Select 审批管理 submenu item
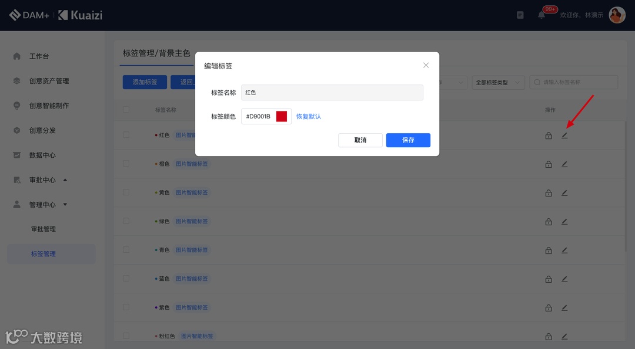 pyautogui.click(x=44, y=229)
